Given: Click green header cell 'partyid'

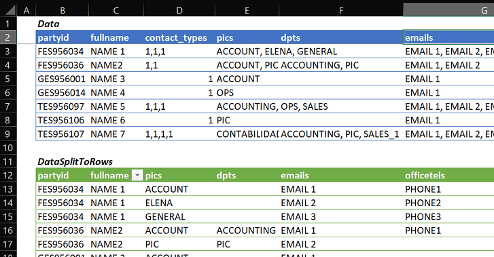Looking at the screenshot, I should click(63, 175).
